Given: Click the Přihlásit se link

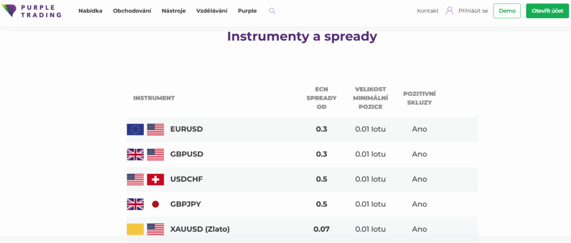Looking at the screenshot, I should (473, 11).
